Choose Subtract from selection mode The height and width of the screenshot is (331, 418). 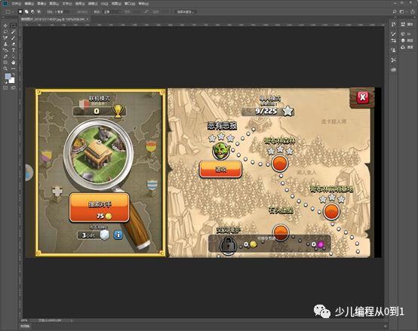(32, 12)
